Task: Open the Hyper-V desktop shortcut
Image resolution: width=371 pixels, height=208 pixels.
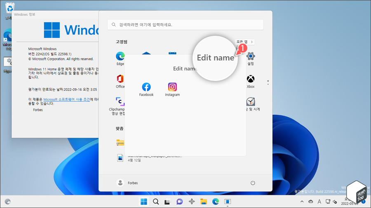Action: [x=7, y=65]
